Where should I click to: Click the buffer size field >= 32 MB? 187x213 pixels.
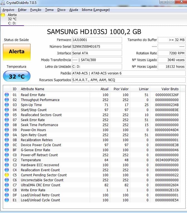171,40
